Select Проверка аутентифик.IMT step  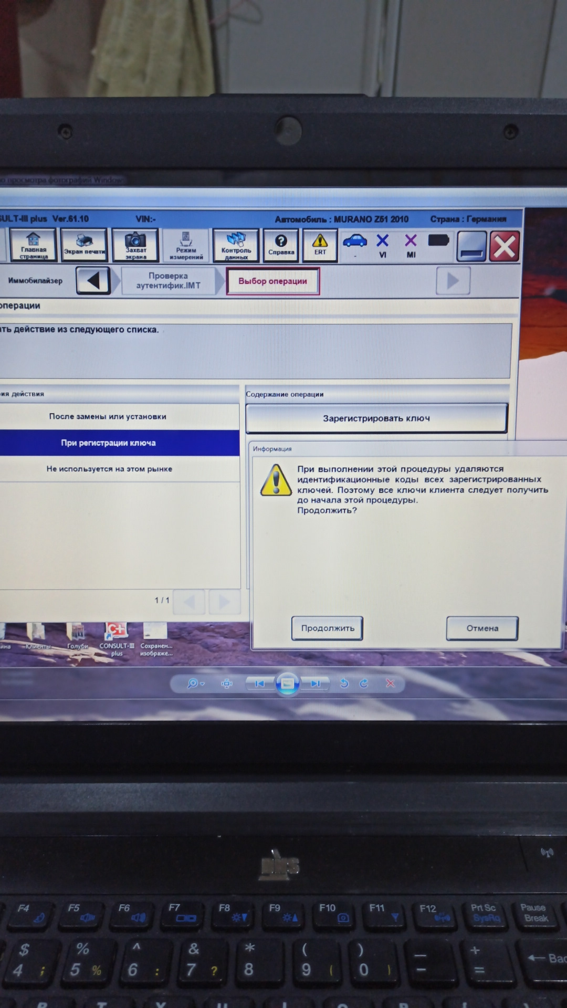coord(168,281)
